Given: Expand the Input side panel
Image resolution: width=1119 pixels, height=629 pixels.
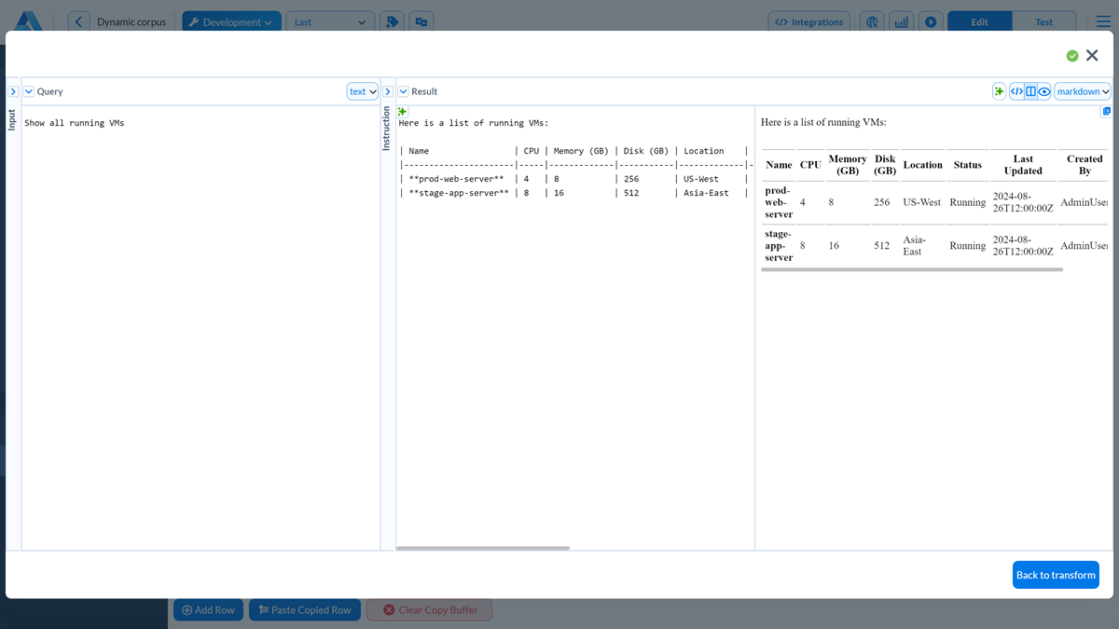Looking at the screenshot, I should [13, 91].
